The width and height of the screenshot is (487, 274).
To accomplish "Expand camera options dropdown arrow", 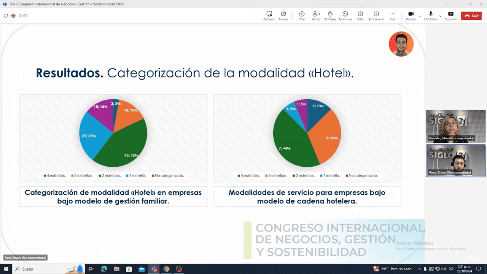I will 420,16.
